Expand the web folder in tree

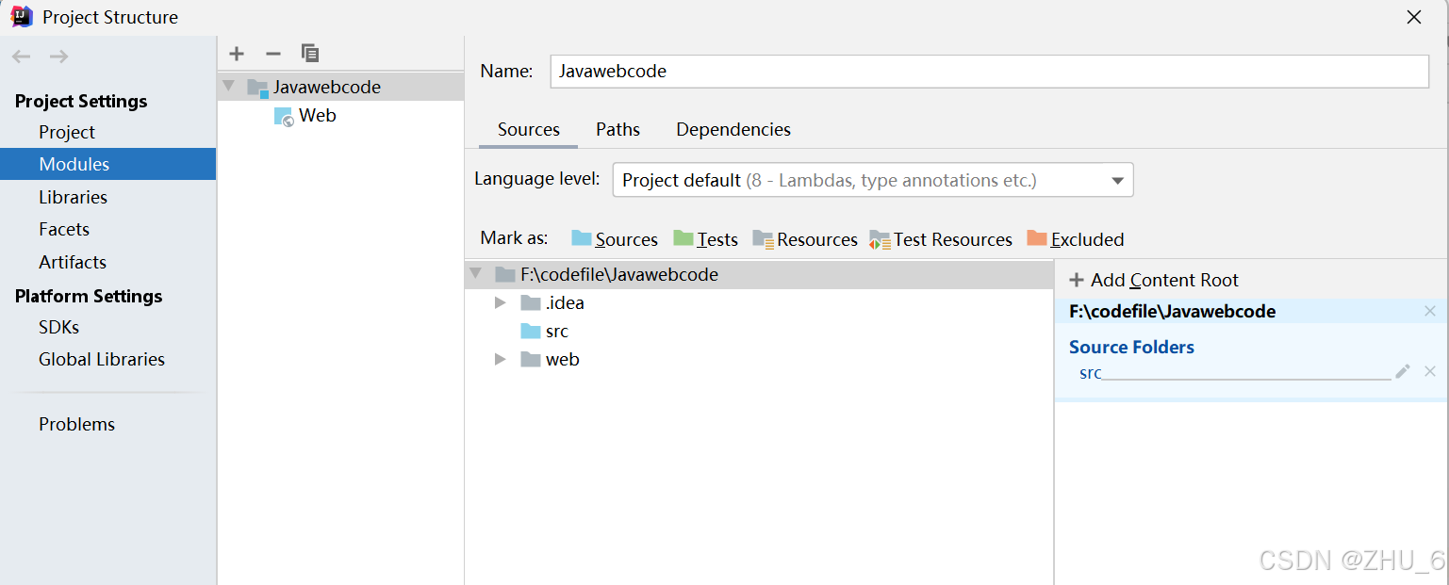point(501,359)
